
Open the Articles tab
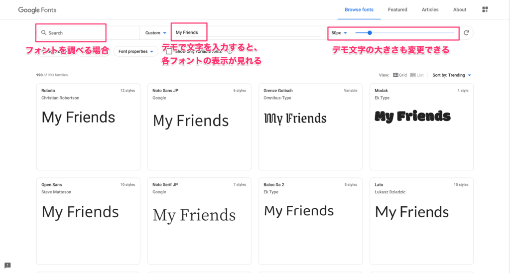tap(430, 9)
